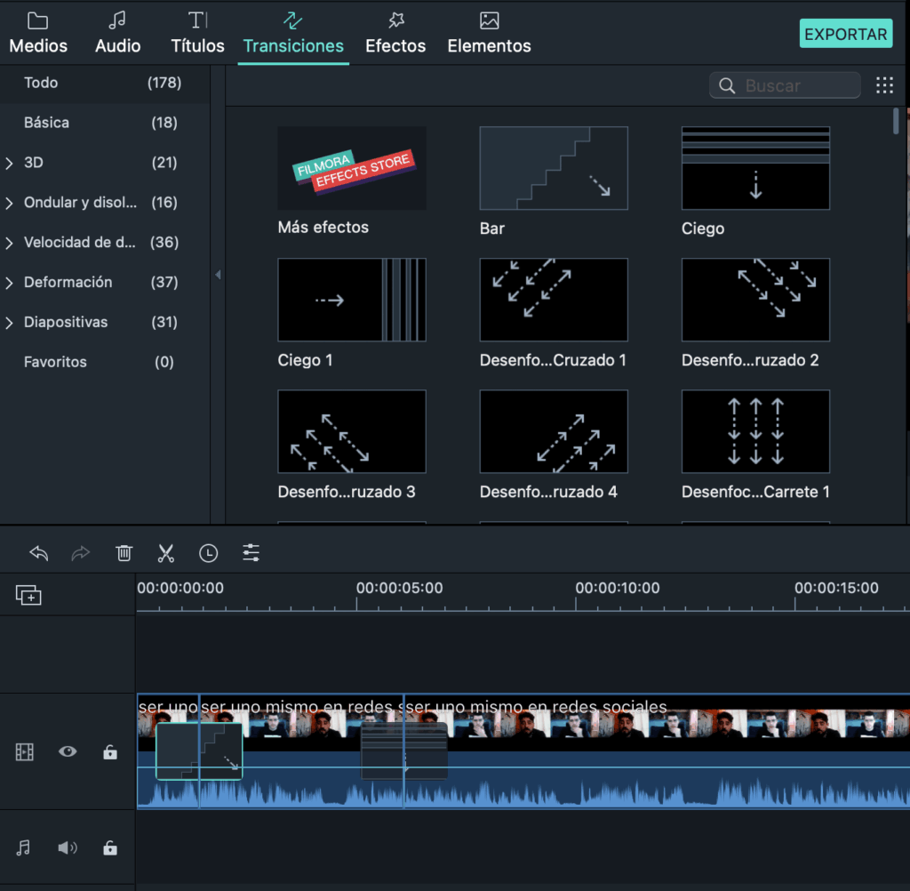Delete the selected clip with the trash icon
The image size is (910, 891).
click(x=124, y=552)
